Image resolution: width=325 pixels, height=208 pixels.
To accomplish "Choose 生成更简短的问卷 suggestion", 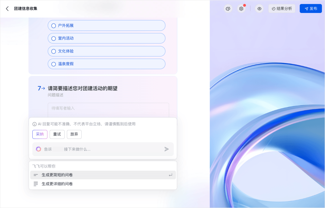I will pos(103,175).
